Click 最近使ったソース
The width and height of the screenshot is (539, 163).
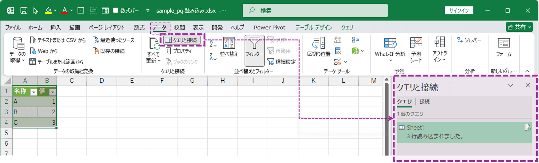tap(114, 40)
